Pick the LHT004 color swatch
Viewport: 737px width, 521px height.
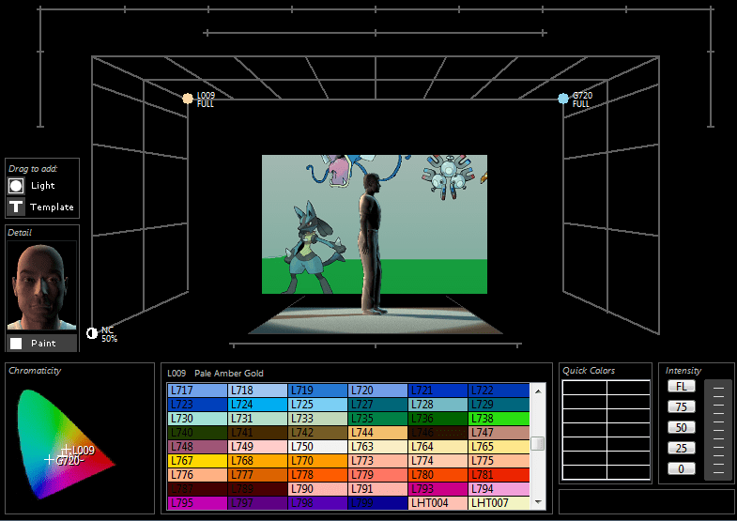(x=438, y=502)
